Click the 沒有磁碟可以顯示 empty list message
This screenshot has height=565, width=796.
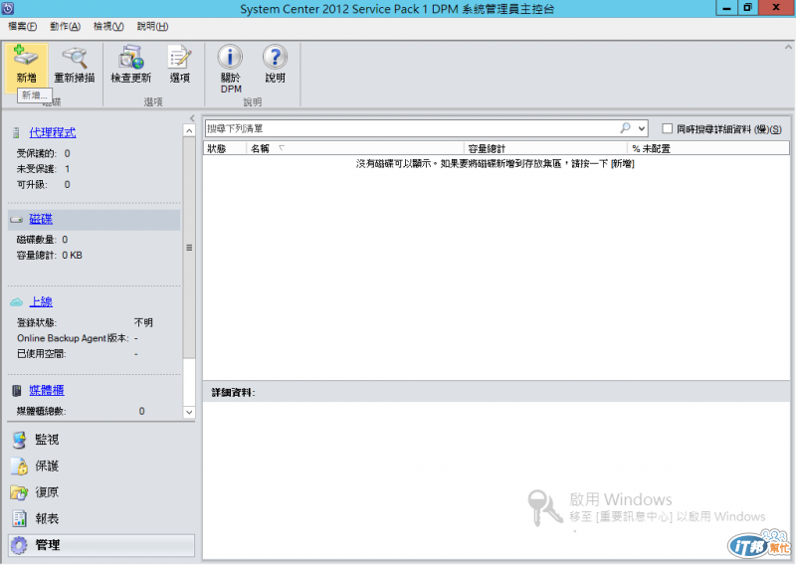(x=495, y=164)
